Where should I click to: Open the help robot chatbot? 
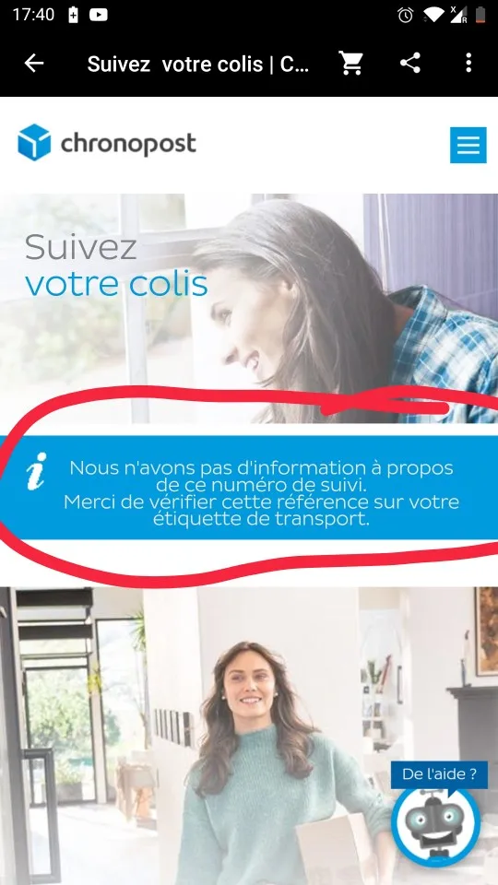click(436, 825)
